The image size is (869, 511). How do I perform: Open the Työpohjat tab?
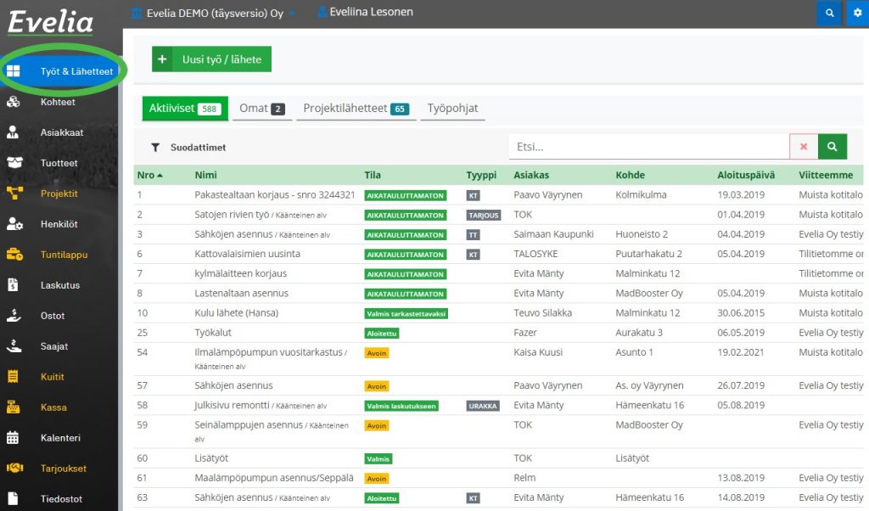click(452, 109)
